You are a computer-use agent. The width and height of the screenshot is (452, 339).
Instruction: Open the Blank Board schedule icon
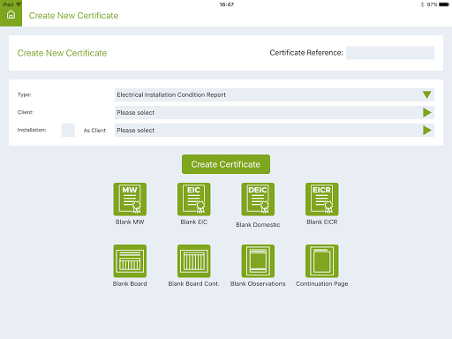point(130,261)
